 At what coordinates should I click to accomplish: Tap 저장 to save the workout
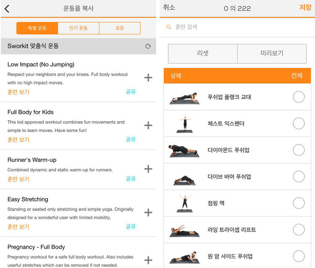coord(305,8)
